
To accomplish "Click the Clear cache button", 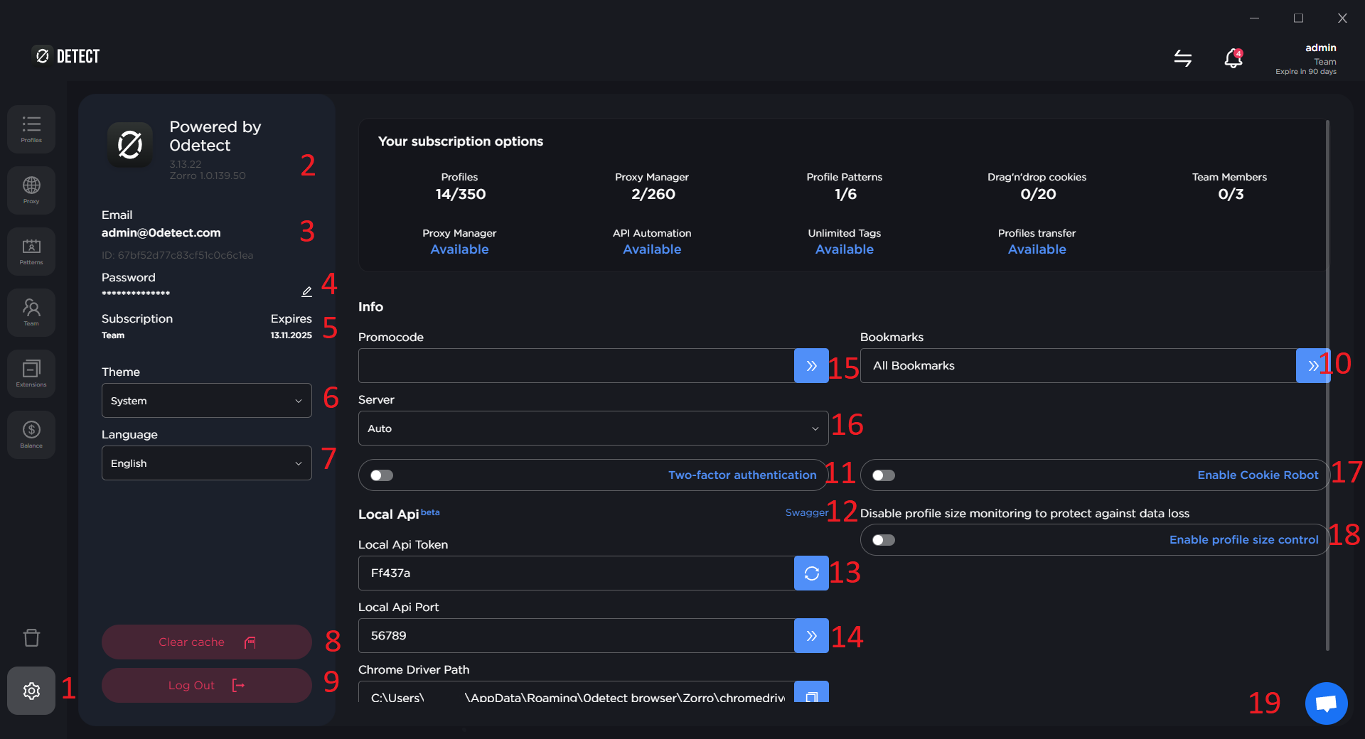I will 206,642.
